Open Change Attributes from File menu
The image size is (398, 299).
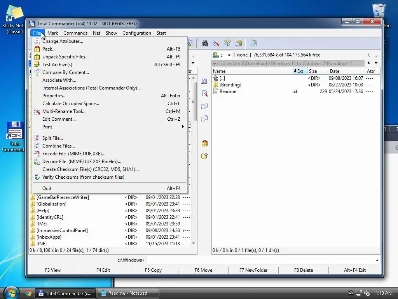(109, 41)
